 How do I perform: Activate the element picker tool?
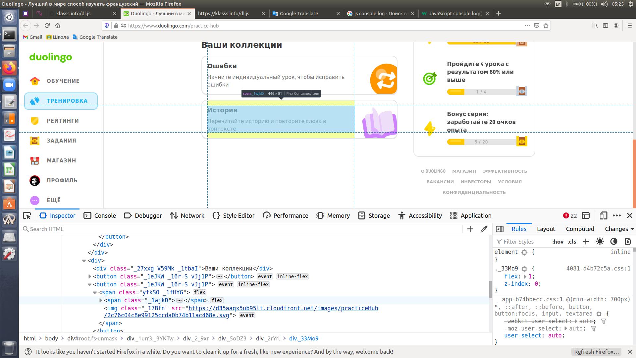(x=27, y=216)
